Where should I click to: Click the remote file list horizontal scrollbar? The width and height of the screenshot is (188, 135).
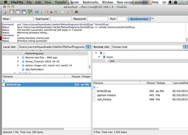126,129
